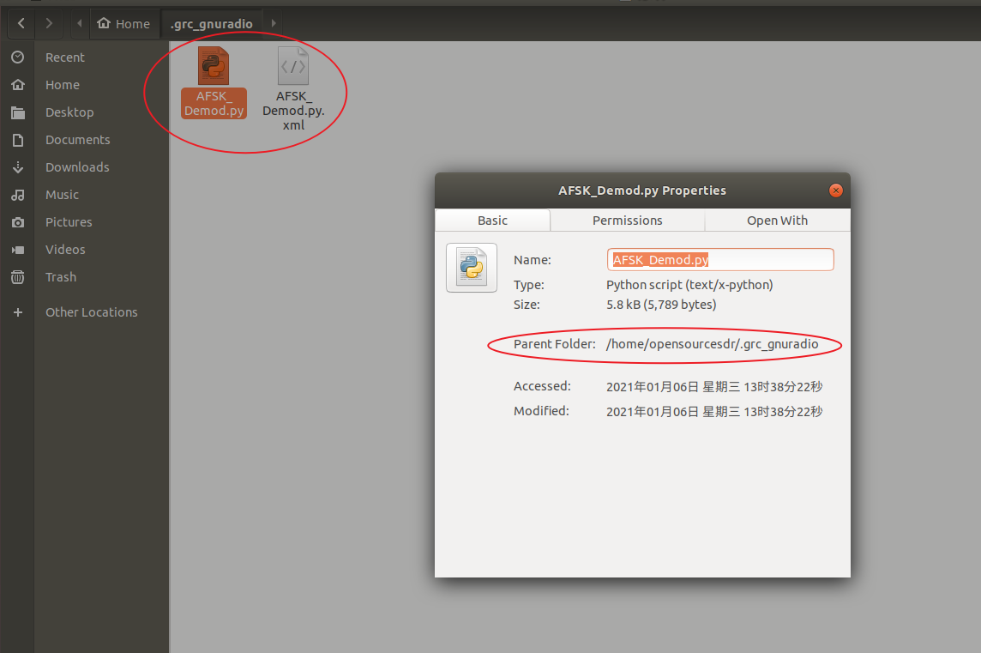Screen dimensions: 981x653
Task: Open Other Locations from the sidebar
Action: (91, 312)
